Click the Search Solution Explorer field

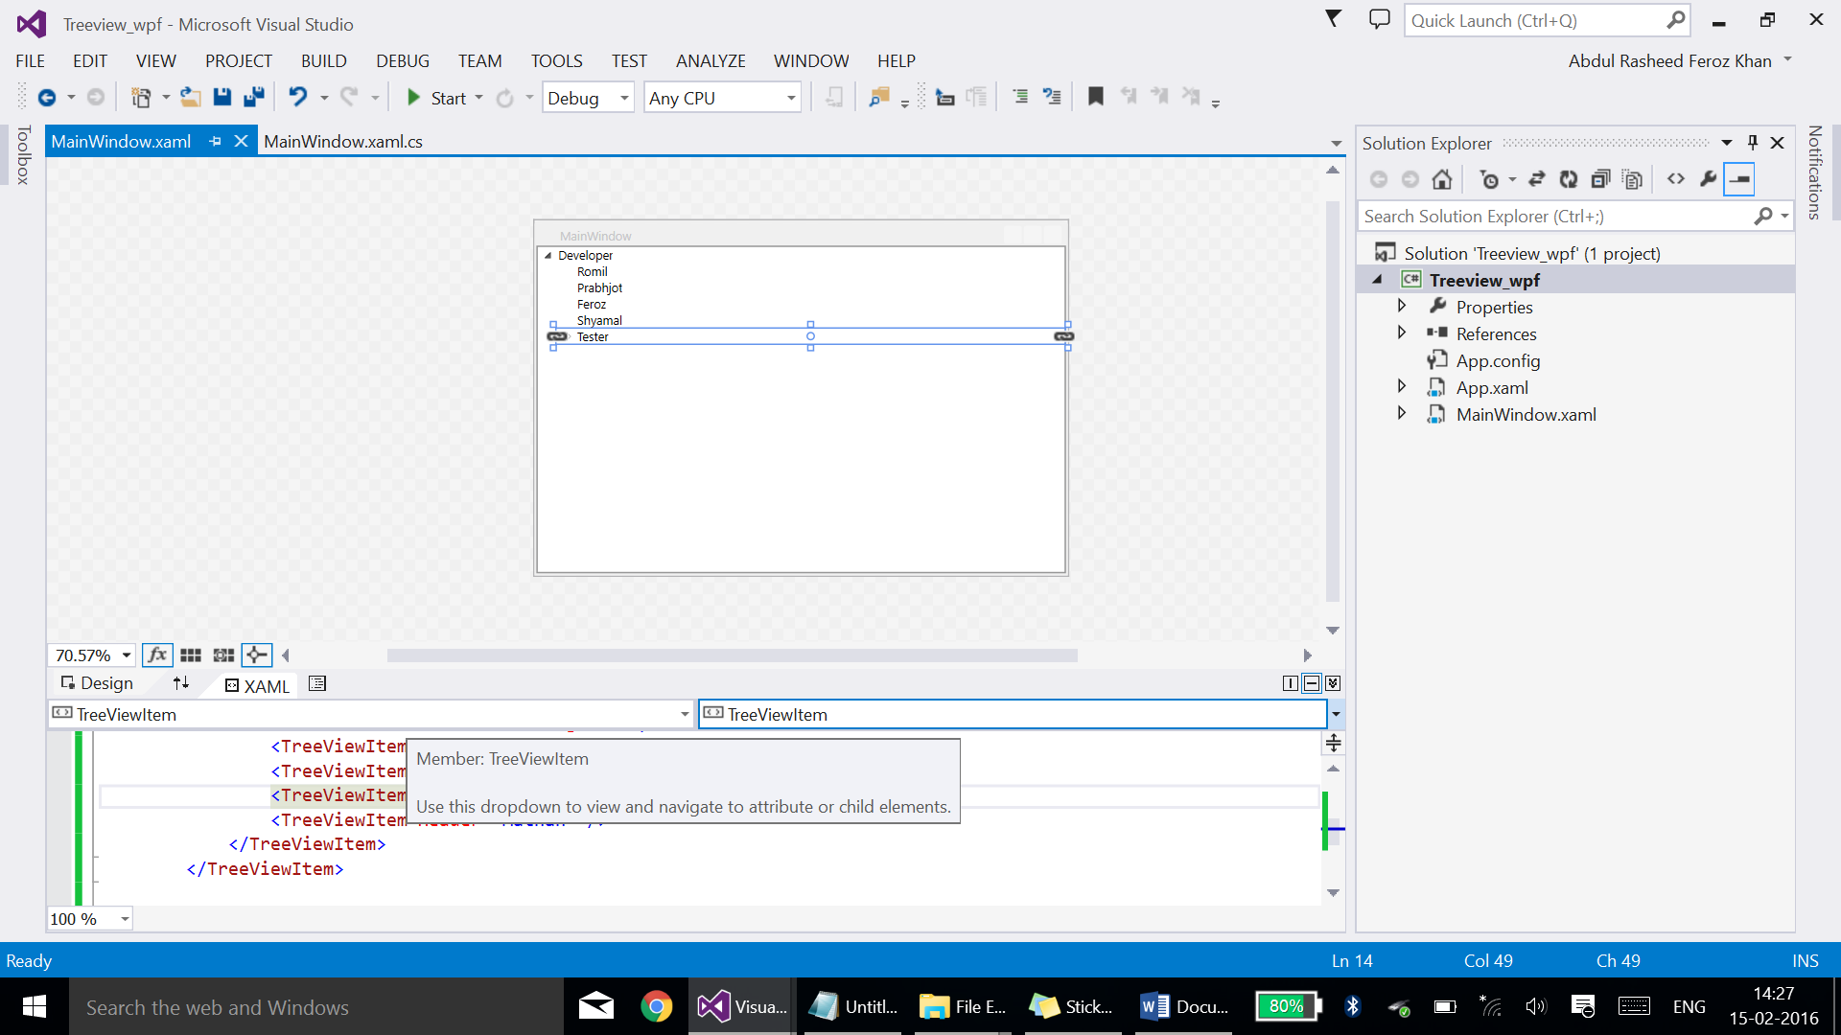tap(1553, 217)
